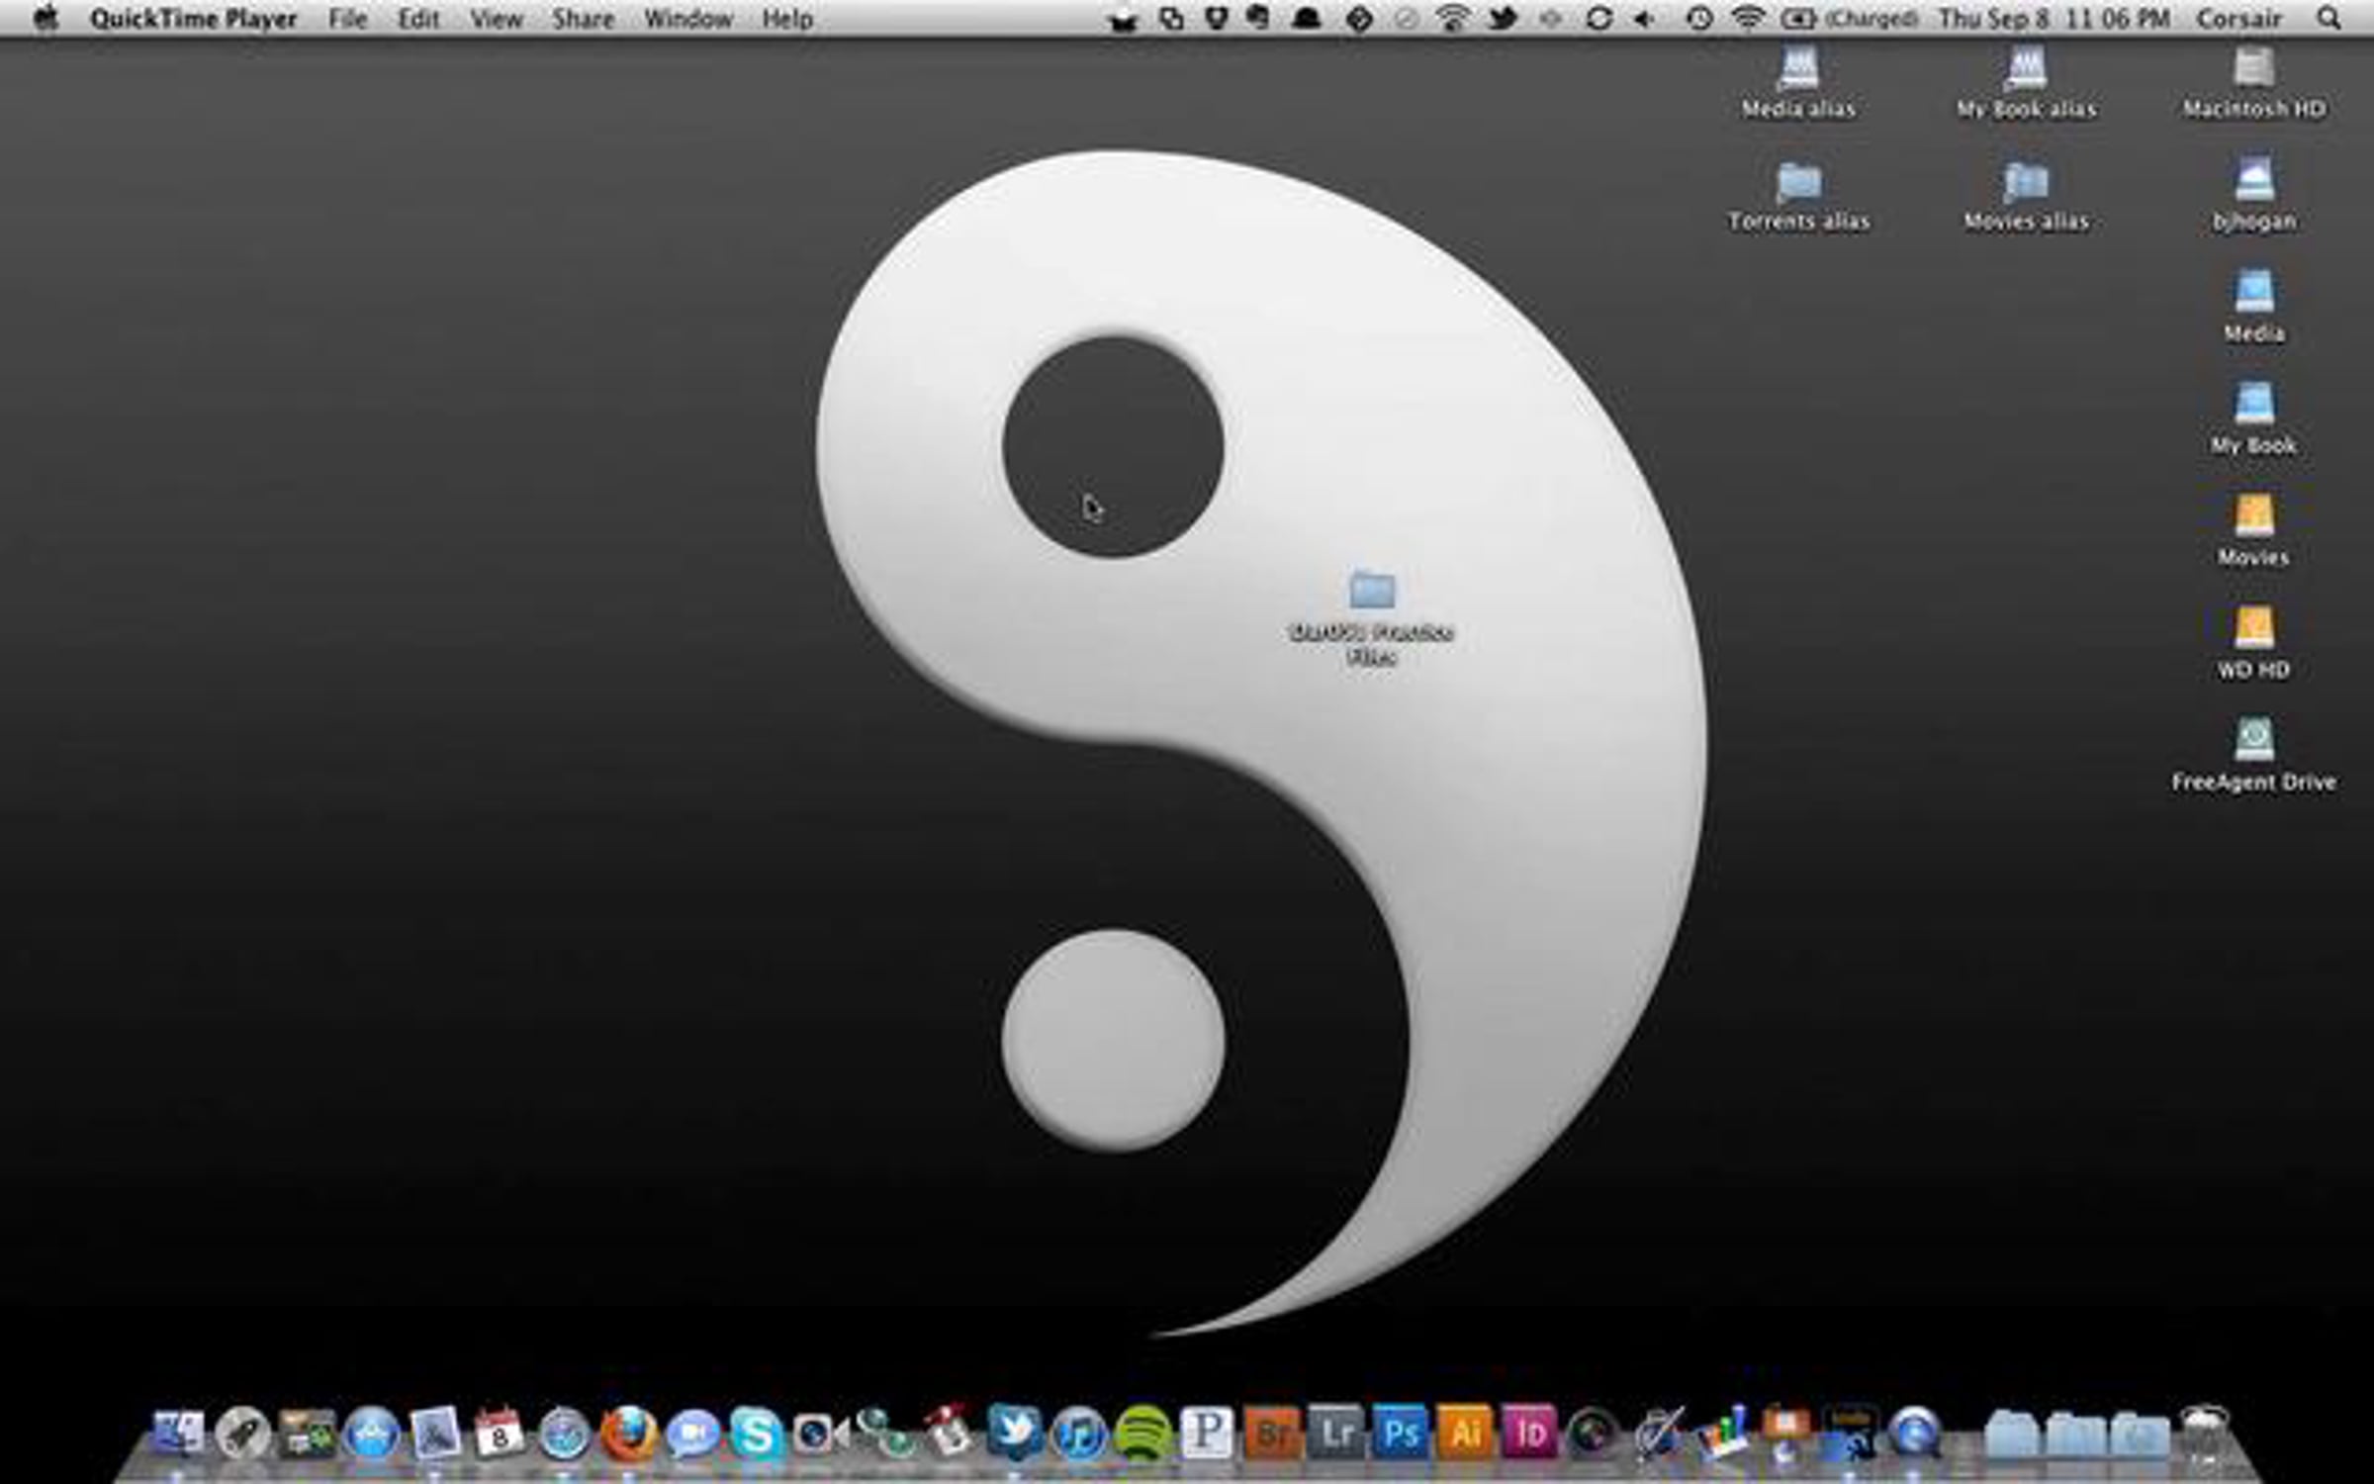Select the Torrents alias folder
Image resolution: width=2374 pixels, height=1484 pixels.
click(x=1798, y=183)
